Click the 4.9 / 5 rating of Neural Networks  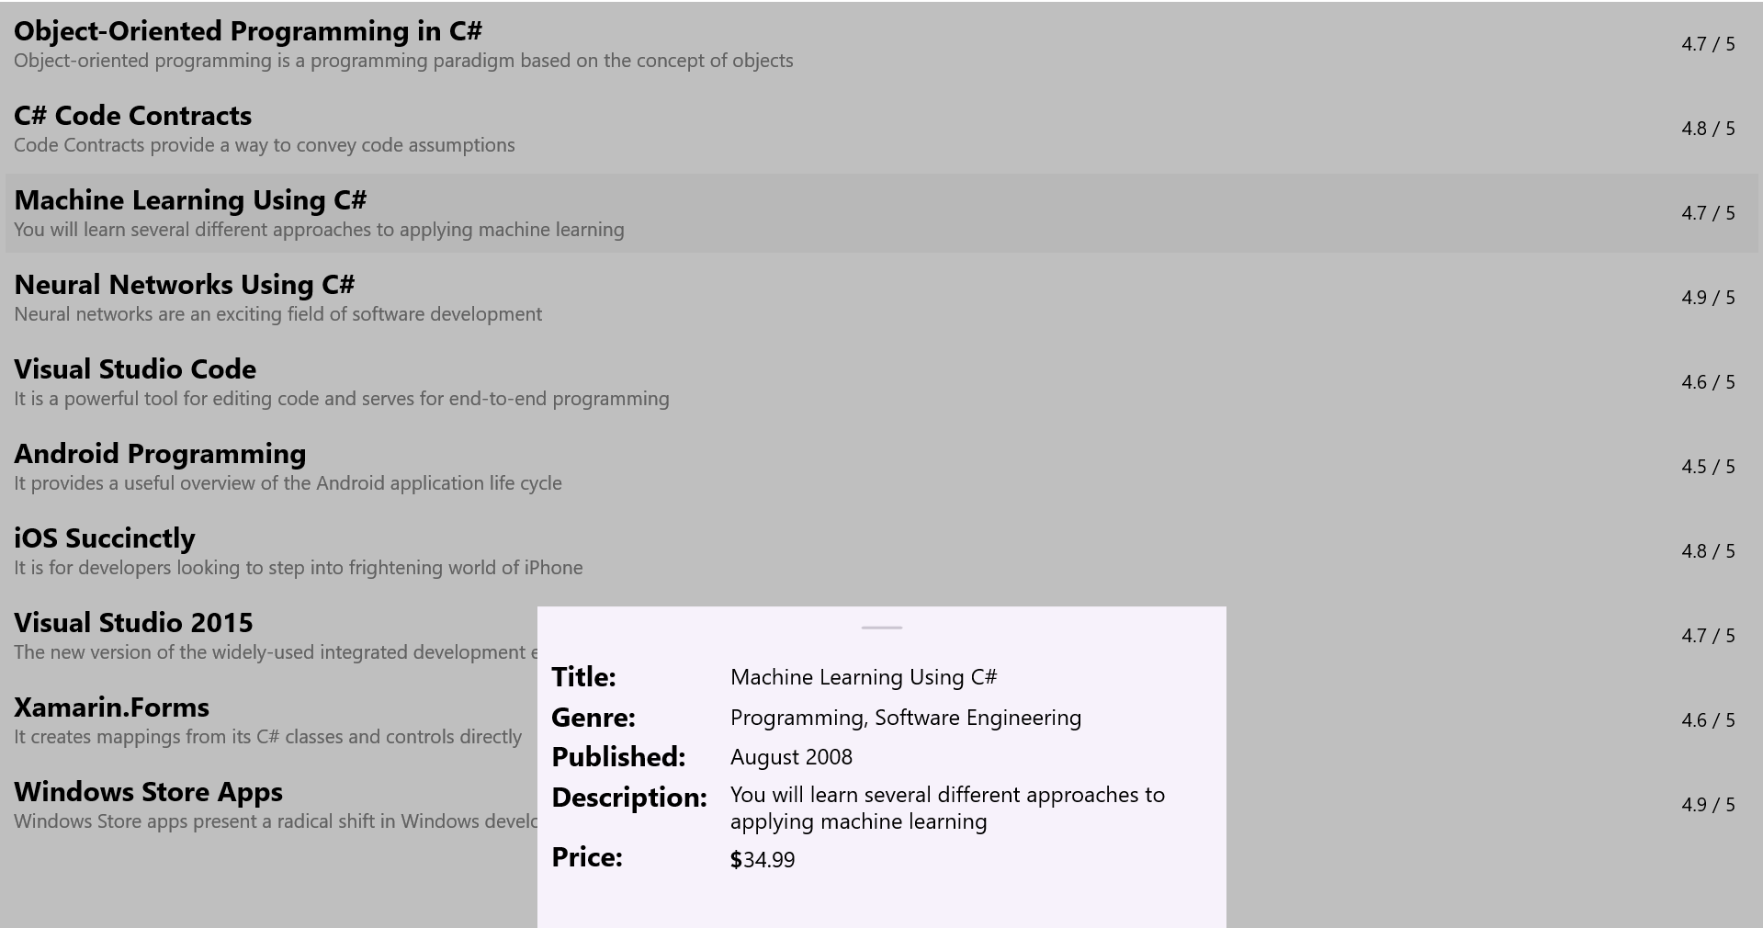1708,298
